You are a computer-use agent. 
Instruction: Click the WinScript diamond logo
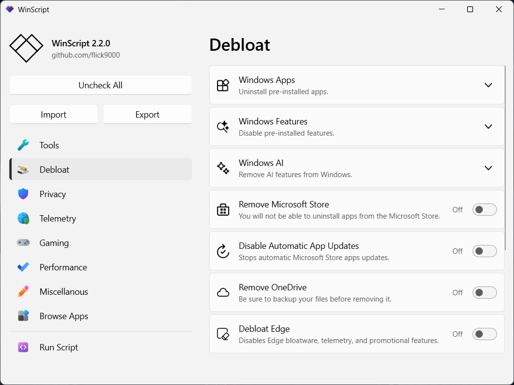[x=26, y=48]
